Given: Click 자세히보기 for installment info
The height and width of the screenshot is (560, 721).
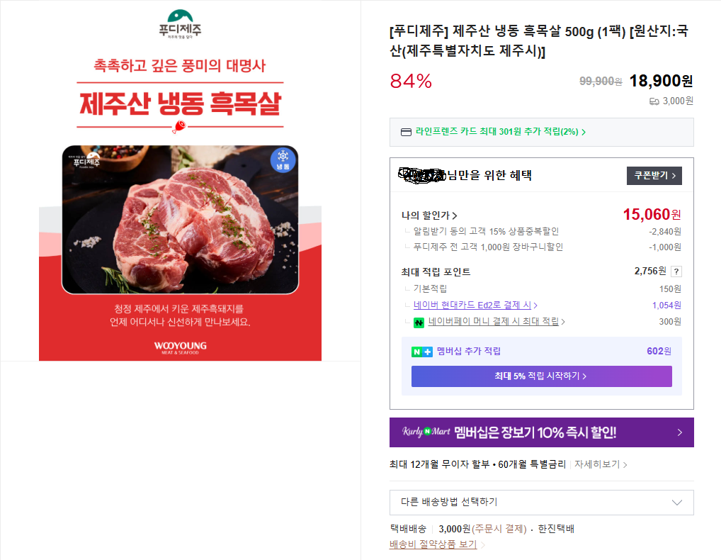Looking at the screenshot, I should [601, 464].
